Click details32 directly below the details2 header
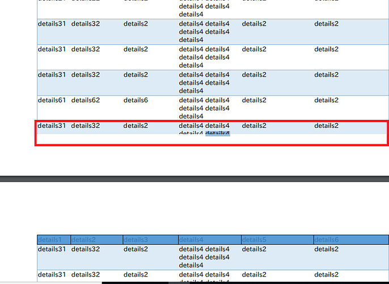Image resolution: width=389 pixels, height=284 pixels. click(x=86, y=249)
